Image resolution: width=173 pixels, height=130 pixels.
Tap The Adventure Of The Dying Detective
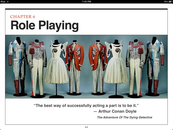point(125,117)
